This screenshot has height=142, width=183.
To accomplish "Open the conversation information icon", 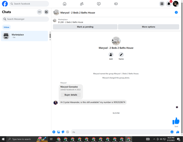I will coord(176,12).
